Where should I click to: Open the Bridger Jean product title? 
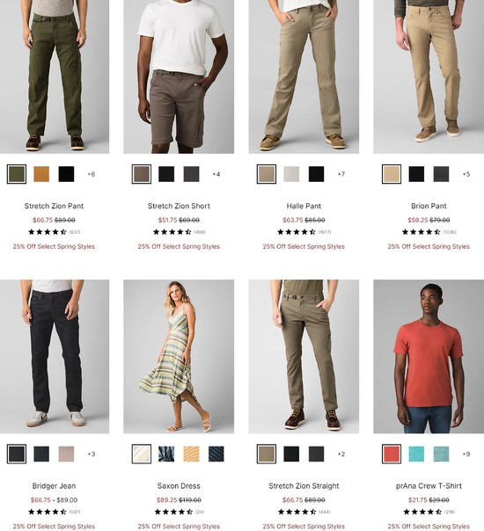pos(54,486)
